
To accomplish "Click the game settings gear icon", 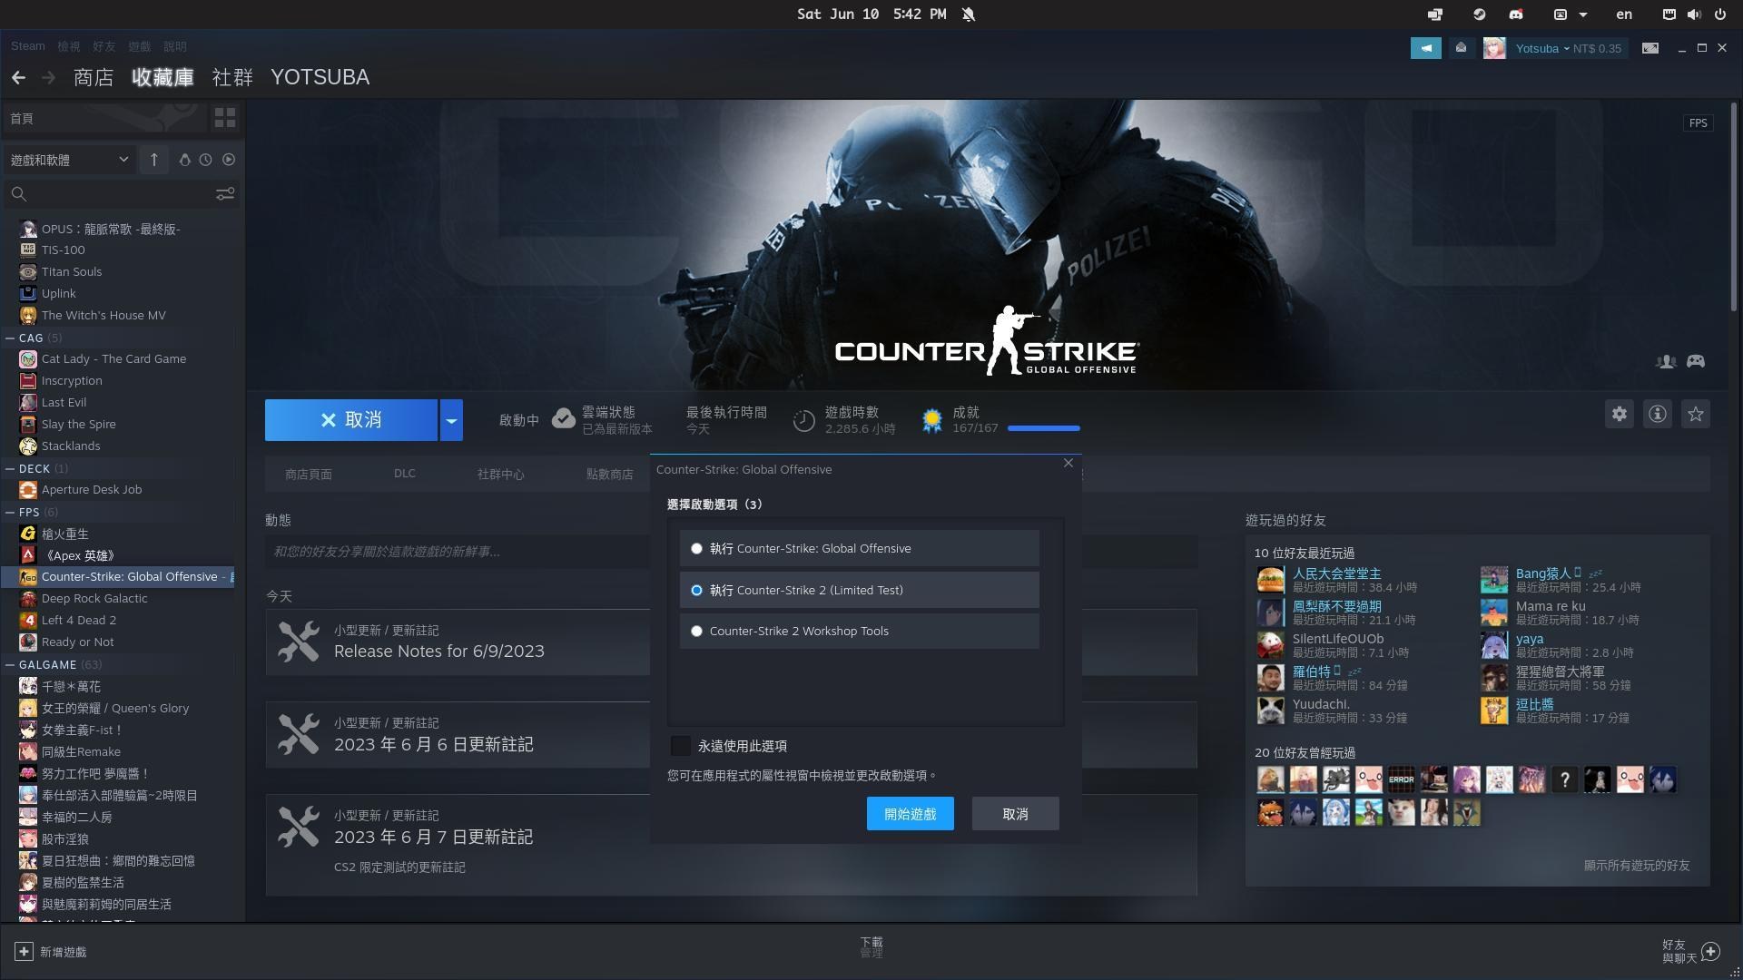I will click(x=1619, y=414).
